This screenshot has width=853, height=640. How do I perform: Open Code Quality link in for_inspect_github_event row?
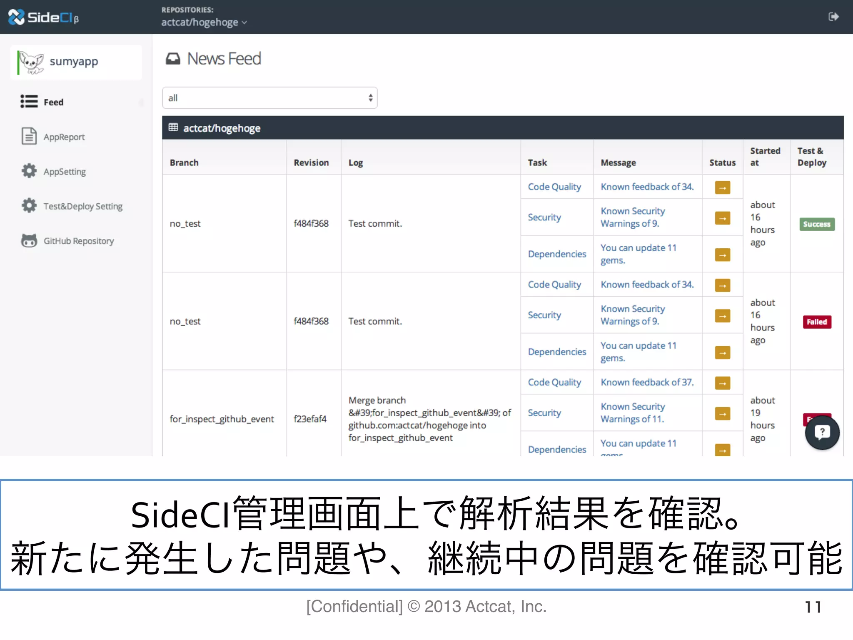(554, 382)
